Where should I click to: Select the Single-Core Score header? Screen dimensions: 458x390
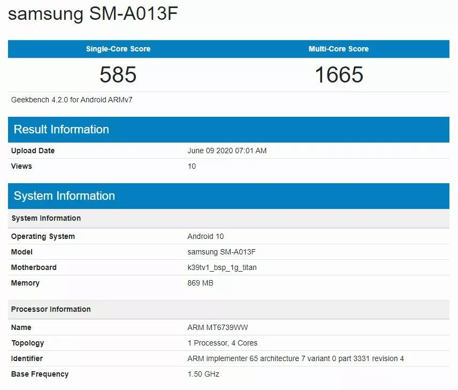pyautogui.click(x=118, y=49)
